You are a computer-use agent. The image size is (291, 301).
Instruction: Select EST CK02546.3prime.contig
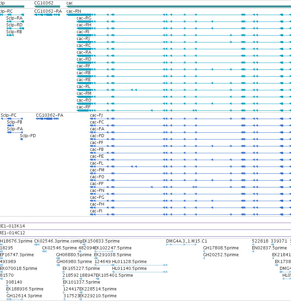click(58, 241)
